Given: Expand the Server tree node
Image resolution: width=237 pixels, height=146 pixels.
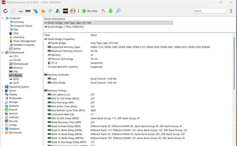Looking at the screenshot, I should 2,91.
